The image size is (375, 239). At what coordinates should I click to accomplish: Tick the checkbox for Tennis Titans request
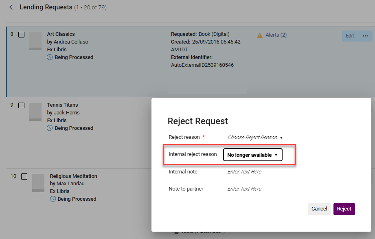click(22, 105)
